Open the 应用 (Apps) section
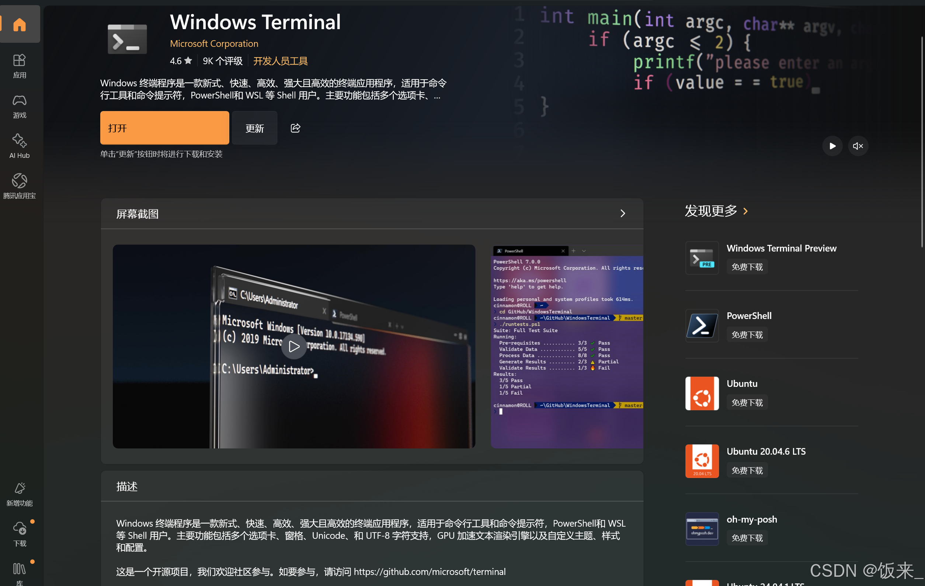Image resolution: width=925 pixels, height=586 pixels. (19, 66)
